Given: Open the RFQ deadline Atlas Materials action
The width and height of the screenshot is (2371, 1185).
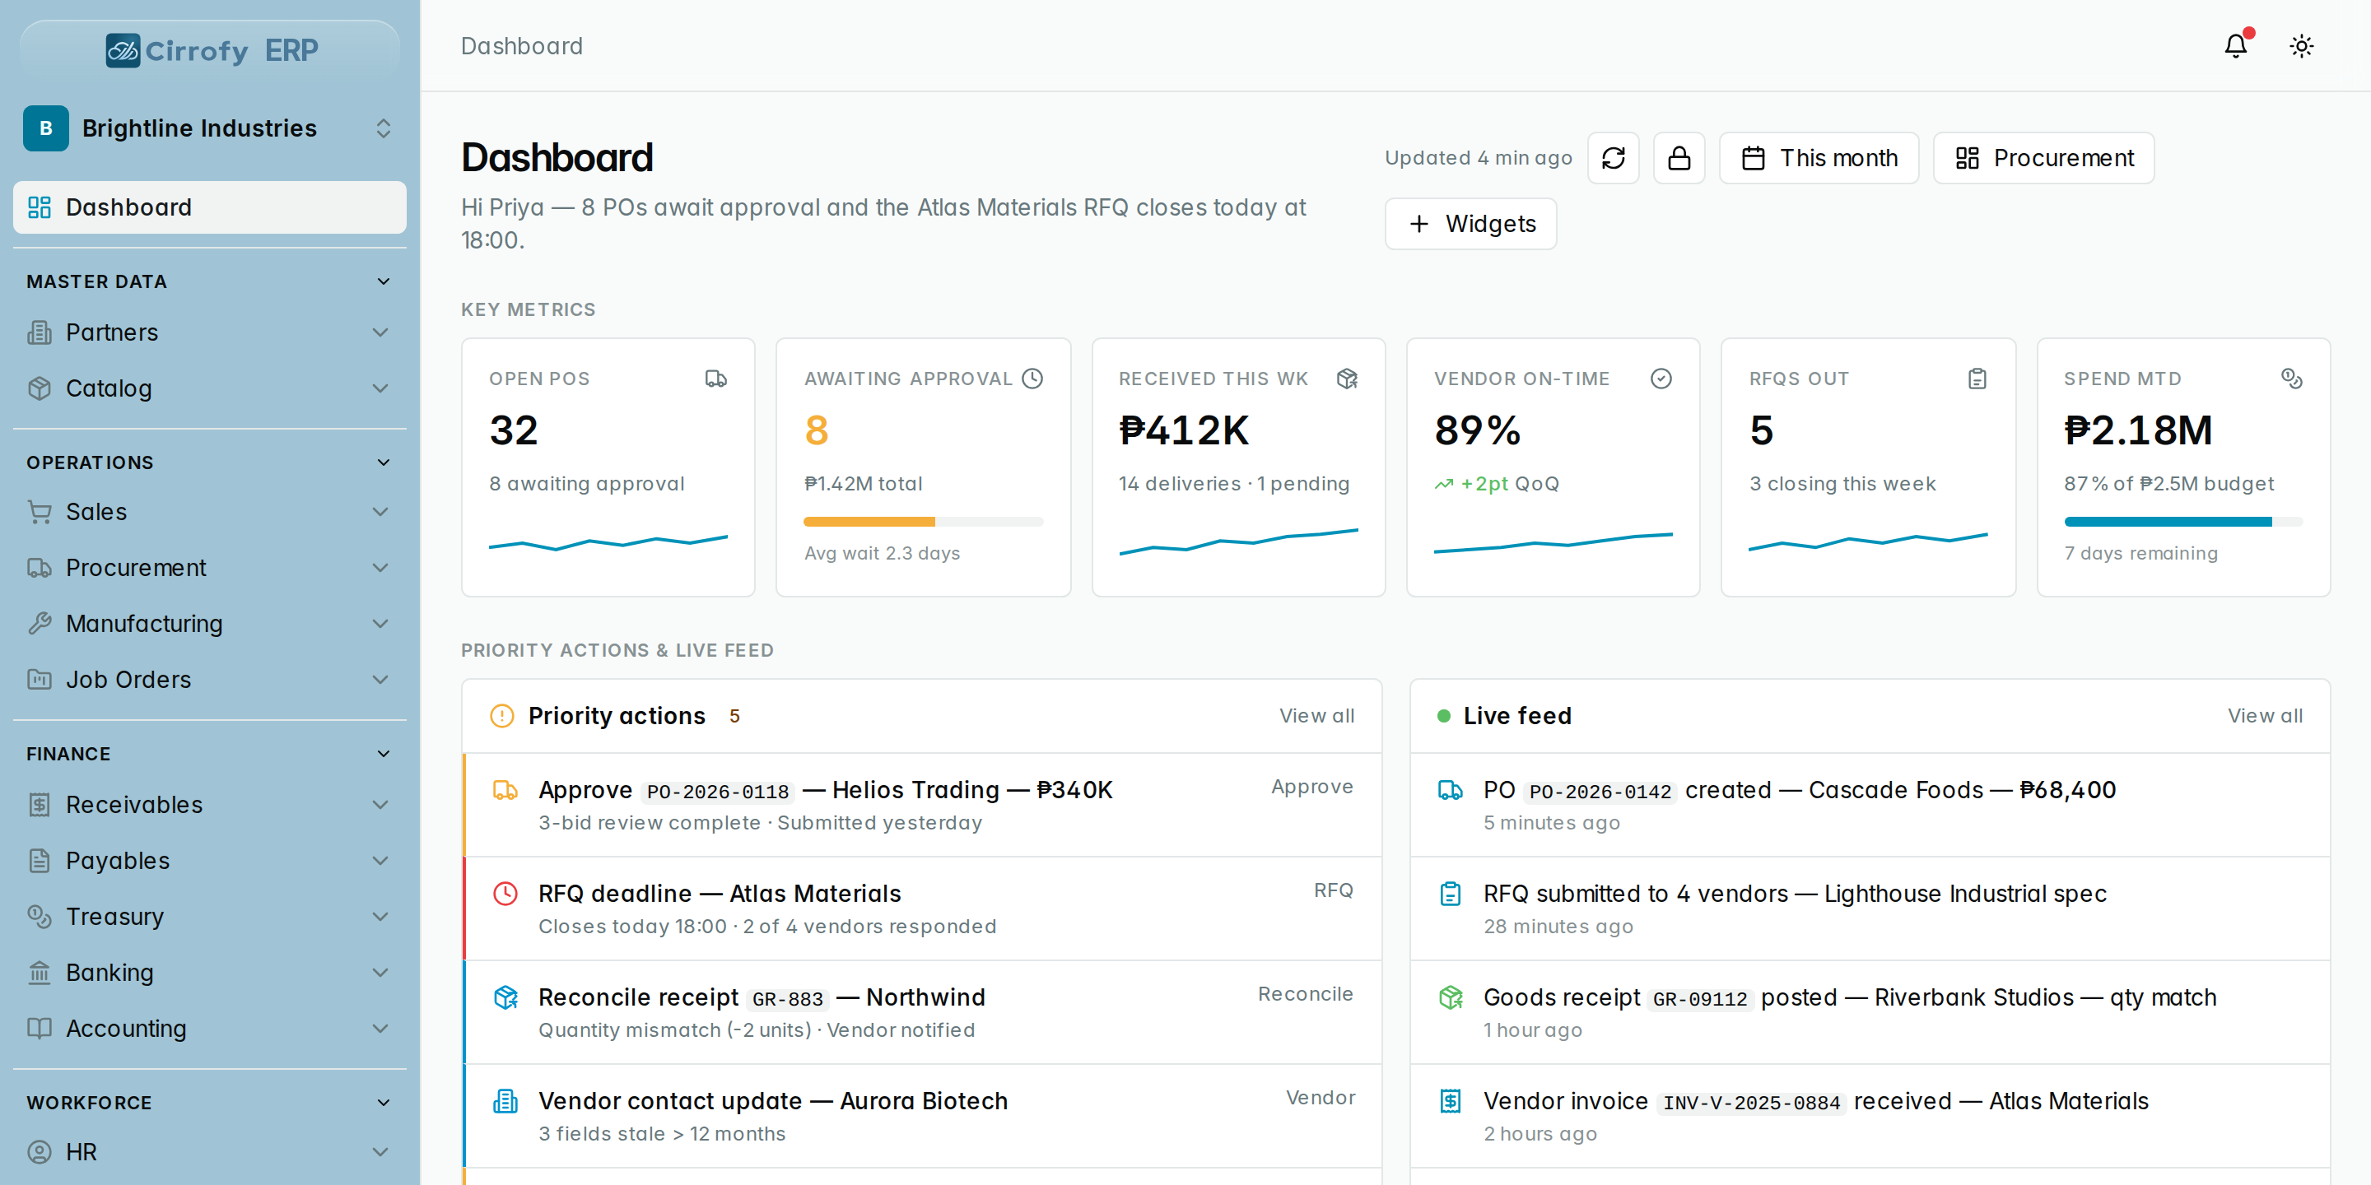Looking at the screenshot, I should tap(922, 909).
